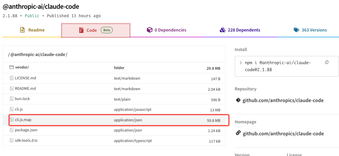This screenshot has width=339, height=156.
Task: Open the Homepage github.com/anthropics/claude-code link
Action: pyautogui.click(x=283, y=133)
